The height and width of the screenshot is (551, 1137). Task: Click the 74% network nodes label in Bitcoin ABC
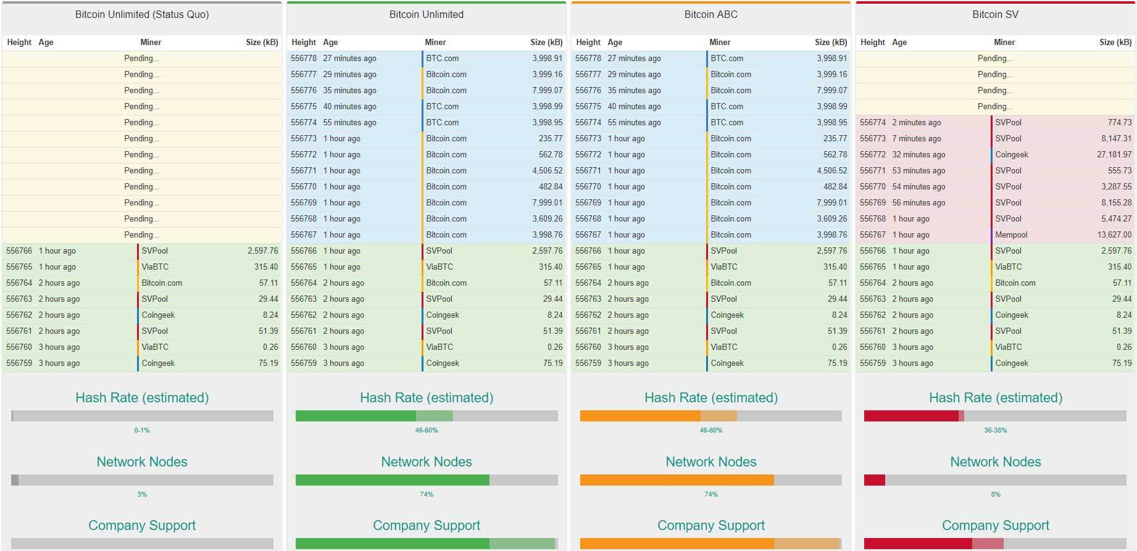click(710, 494)
